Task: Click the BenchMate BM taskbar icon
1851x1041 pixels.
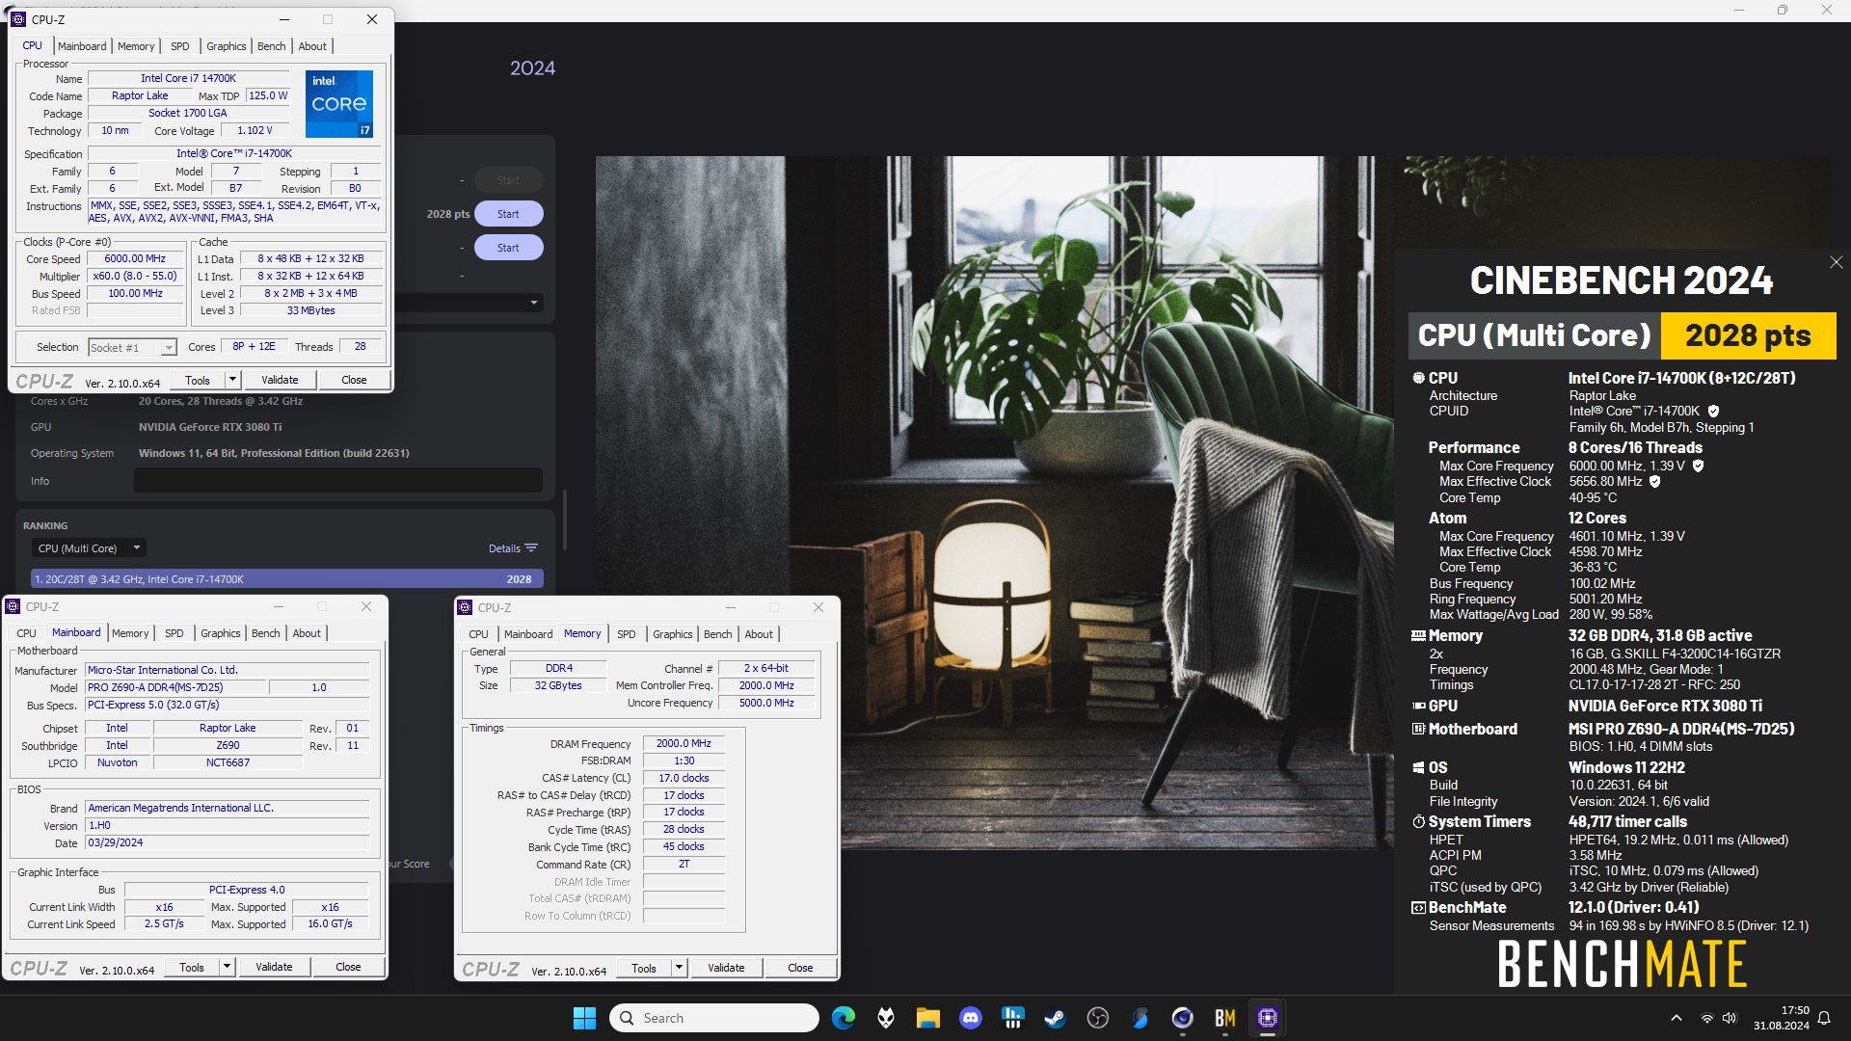Action: (1225, 1018)
